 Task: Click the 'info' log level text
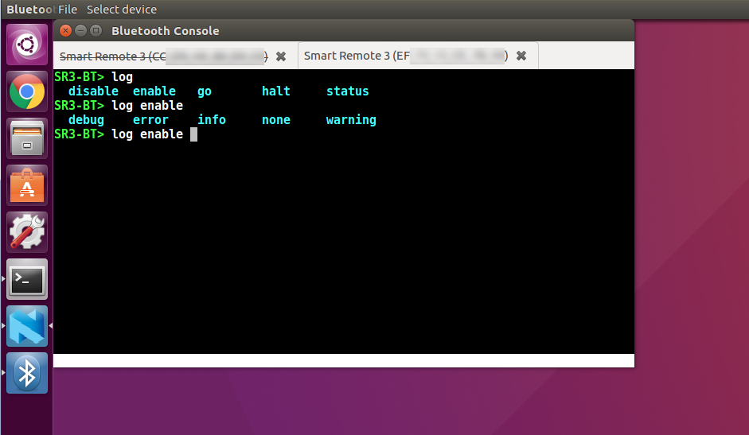pyautogui.click(x=212, y=120)
